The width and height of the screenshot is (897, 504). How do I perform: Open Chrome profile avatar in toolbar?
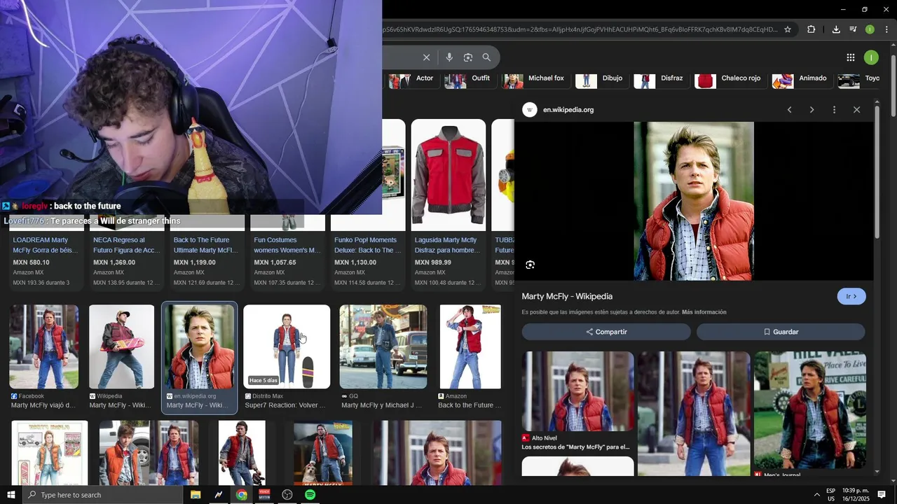(870, 29)
